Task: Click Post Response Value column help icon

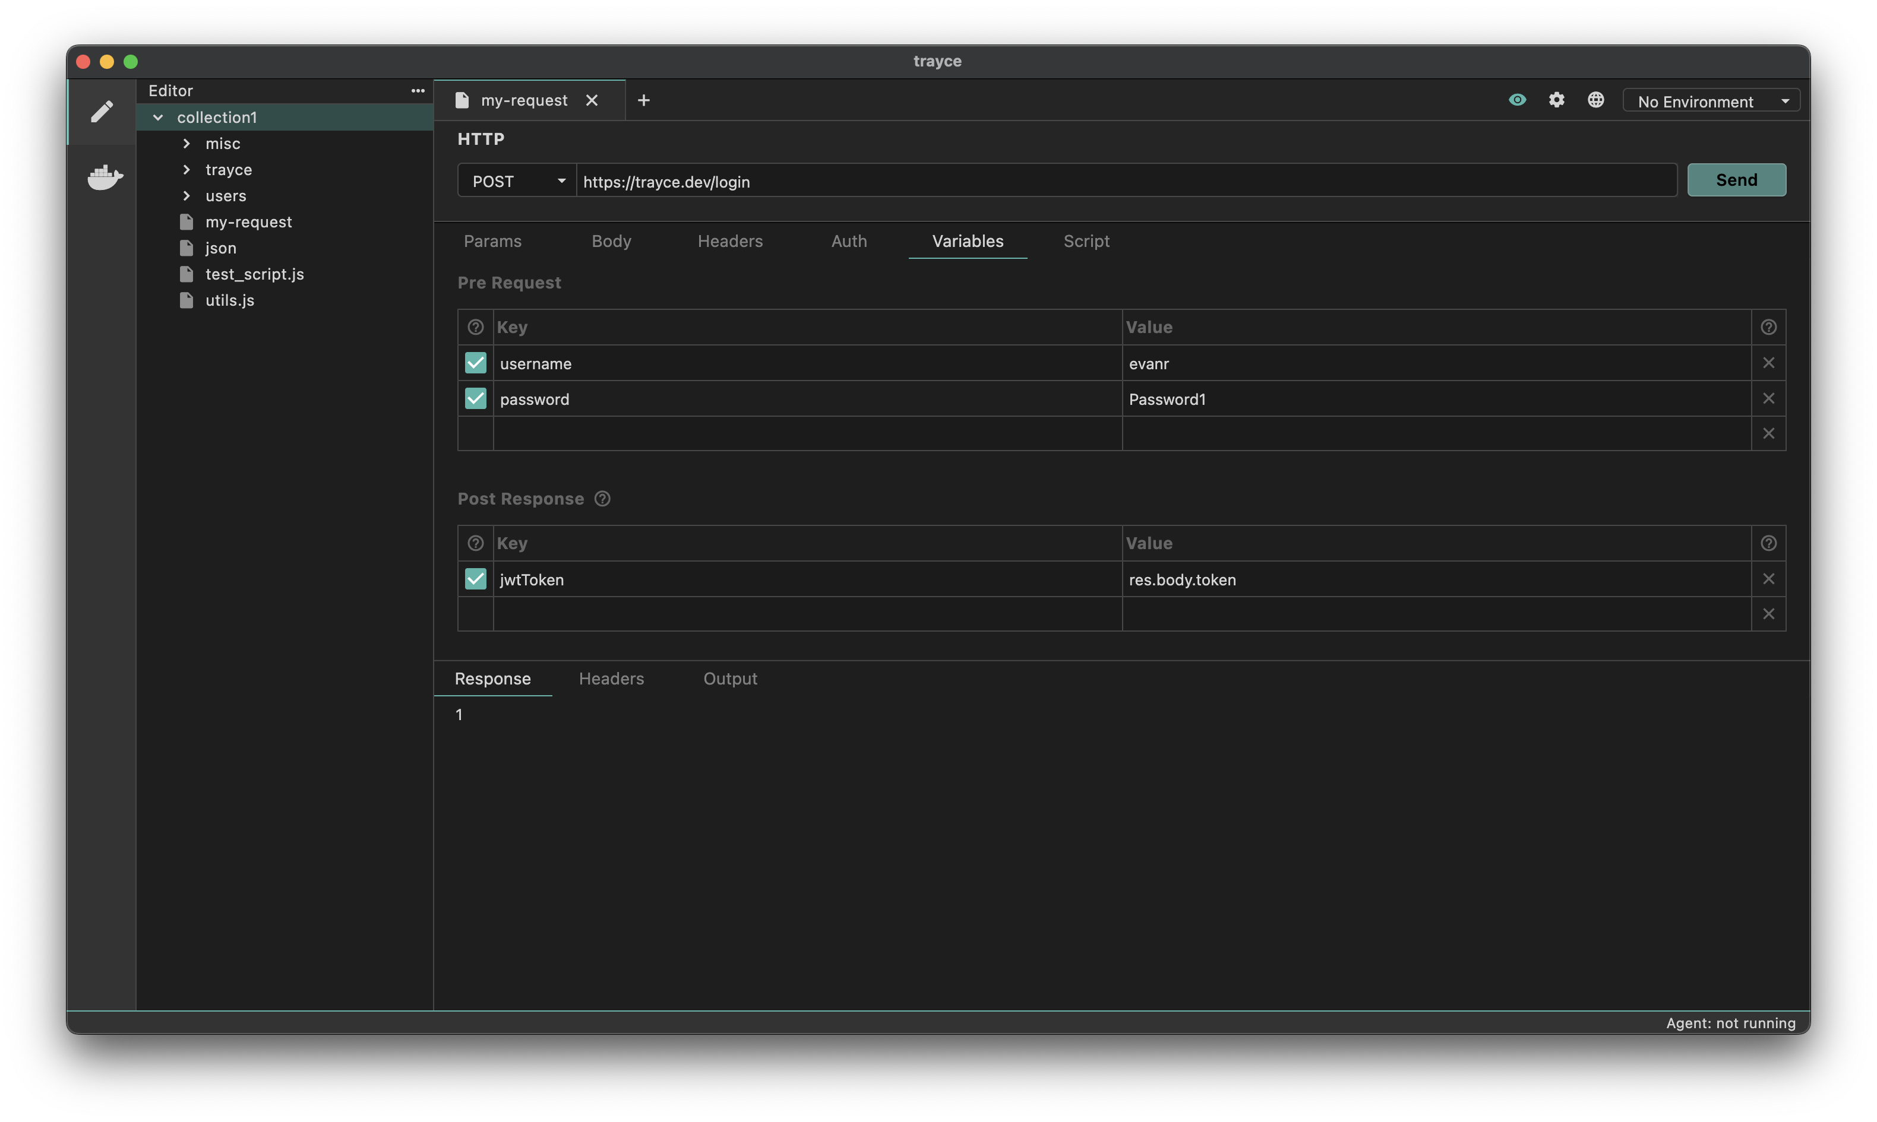Action: 1768,544
